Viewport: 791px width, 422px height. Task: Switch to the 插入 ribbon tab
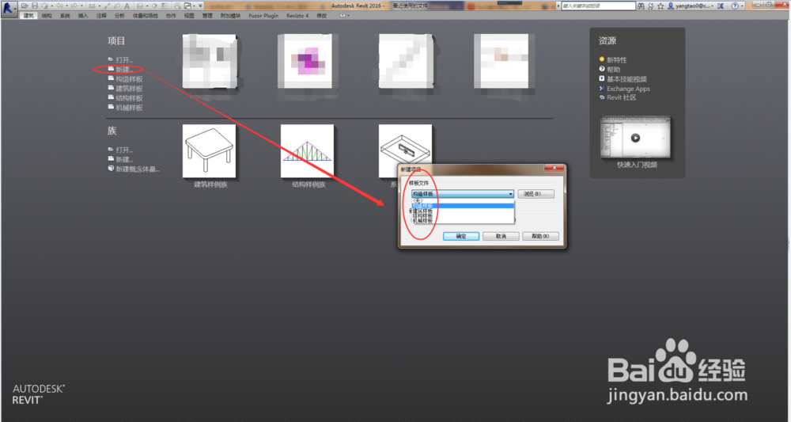tap(83, 16)
